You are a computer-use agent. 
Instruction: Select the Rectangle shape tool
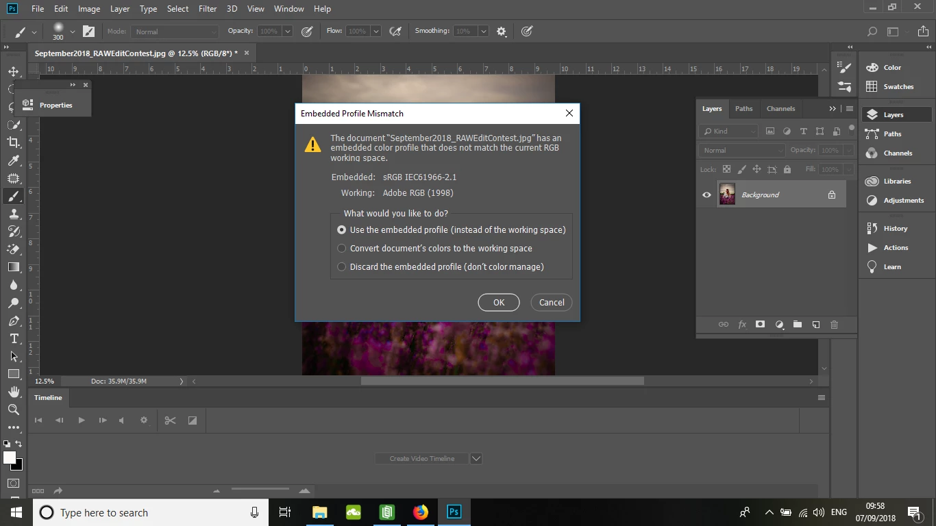14,374
